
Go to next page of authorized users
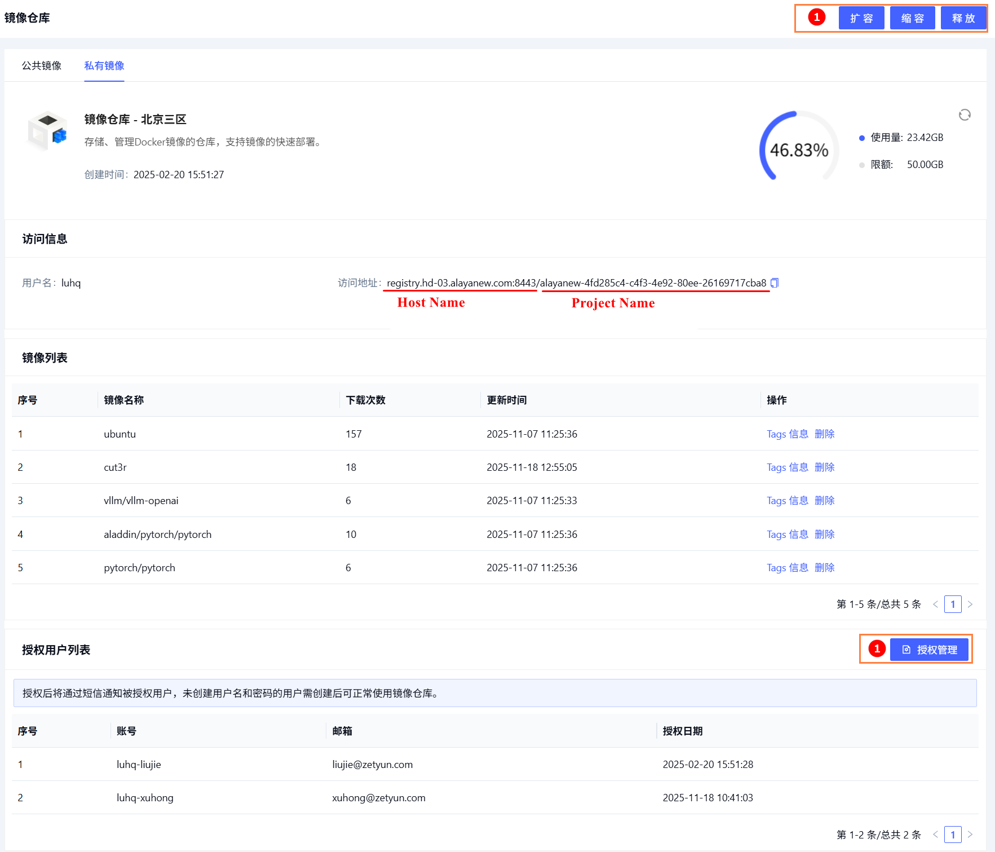click(x=970, y=835)
